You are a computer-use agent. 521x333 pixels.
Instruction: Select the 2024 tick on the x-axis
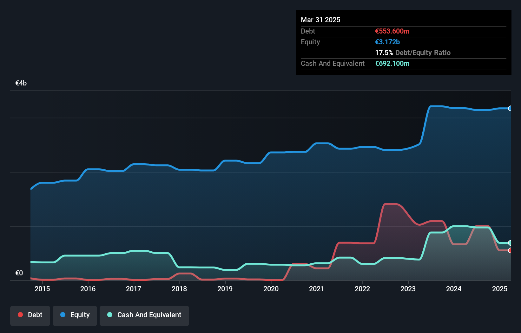454,289
